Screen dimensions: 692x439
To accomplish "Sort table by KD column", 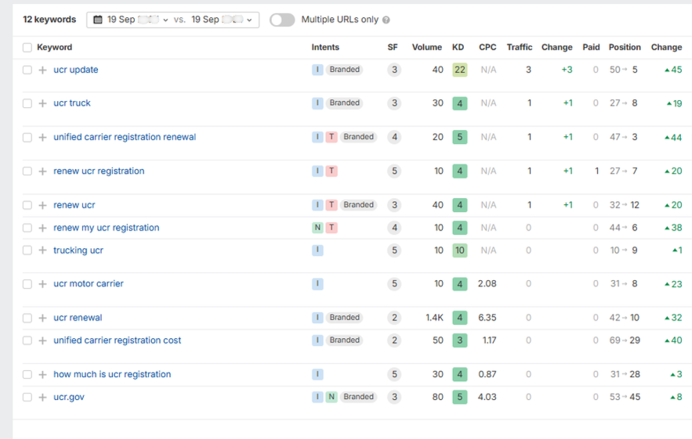I will (x=458, y=47).
